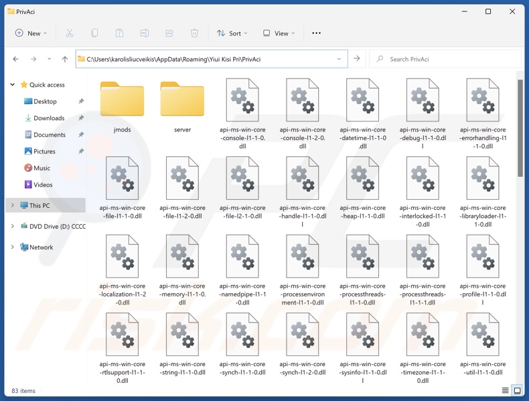This screenshot has width=529, height=401.
Task: Select api-ms-win-core-errorhandling-l1-1-0.dll file icon
Action: (483, 100)
